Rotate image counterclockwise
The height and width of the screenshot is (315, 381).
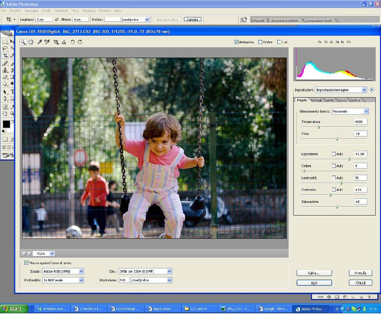(72, 42)
